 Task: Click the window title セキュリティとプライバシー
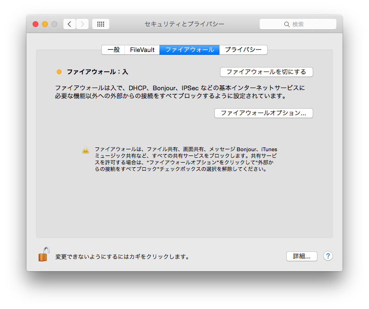click(x=184, y=24)
